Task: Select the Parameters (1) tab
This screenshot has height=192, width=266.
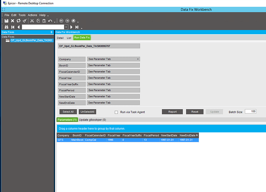Action: coord(67,120)
